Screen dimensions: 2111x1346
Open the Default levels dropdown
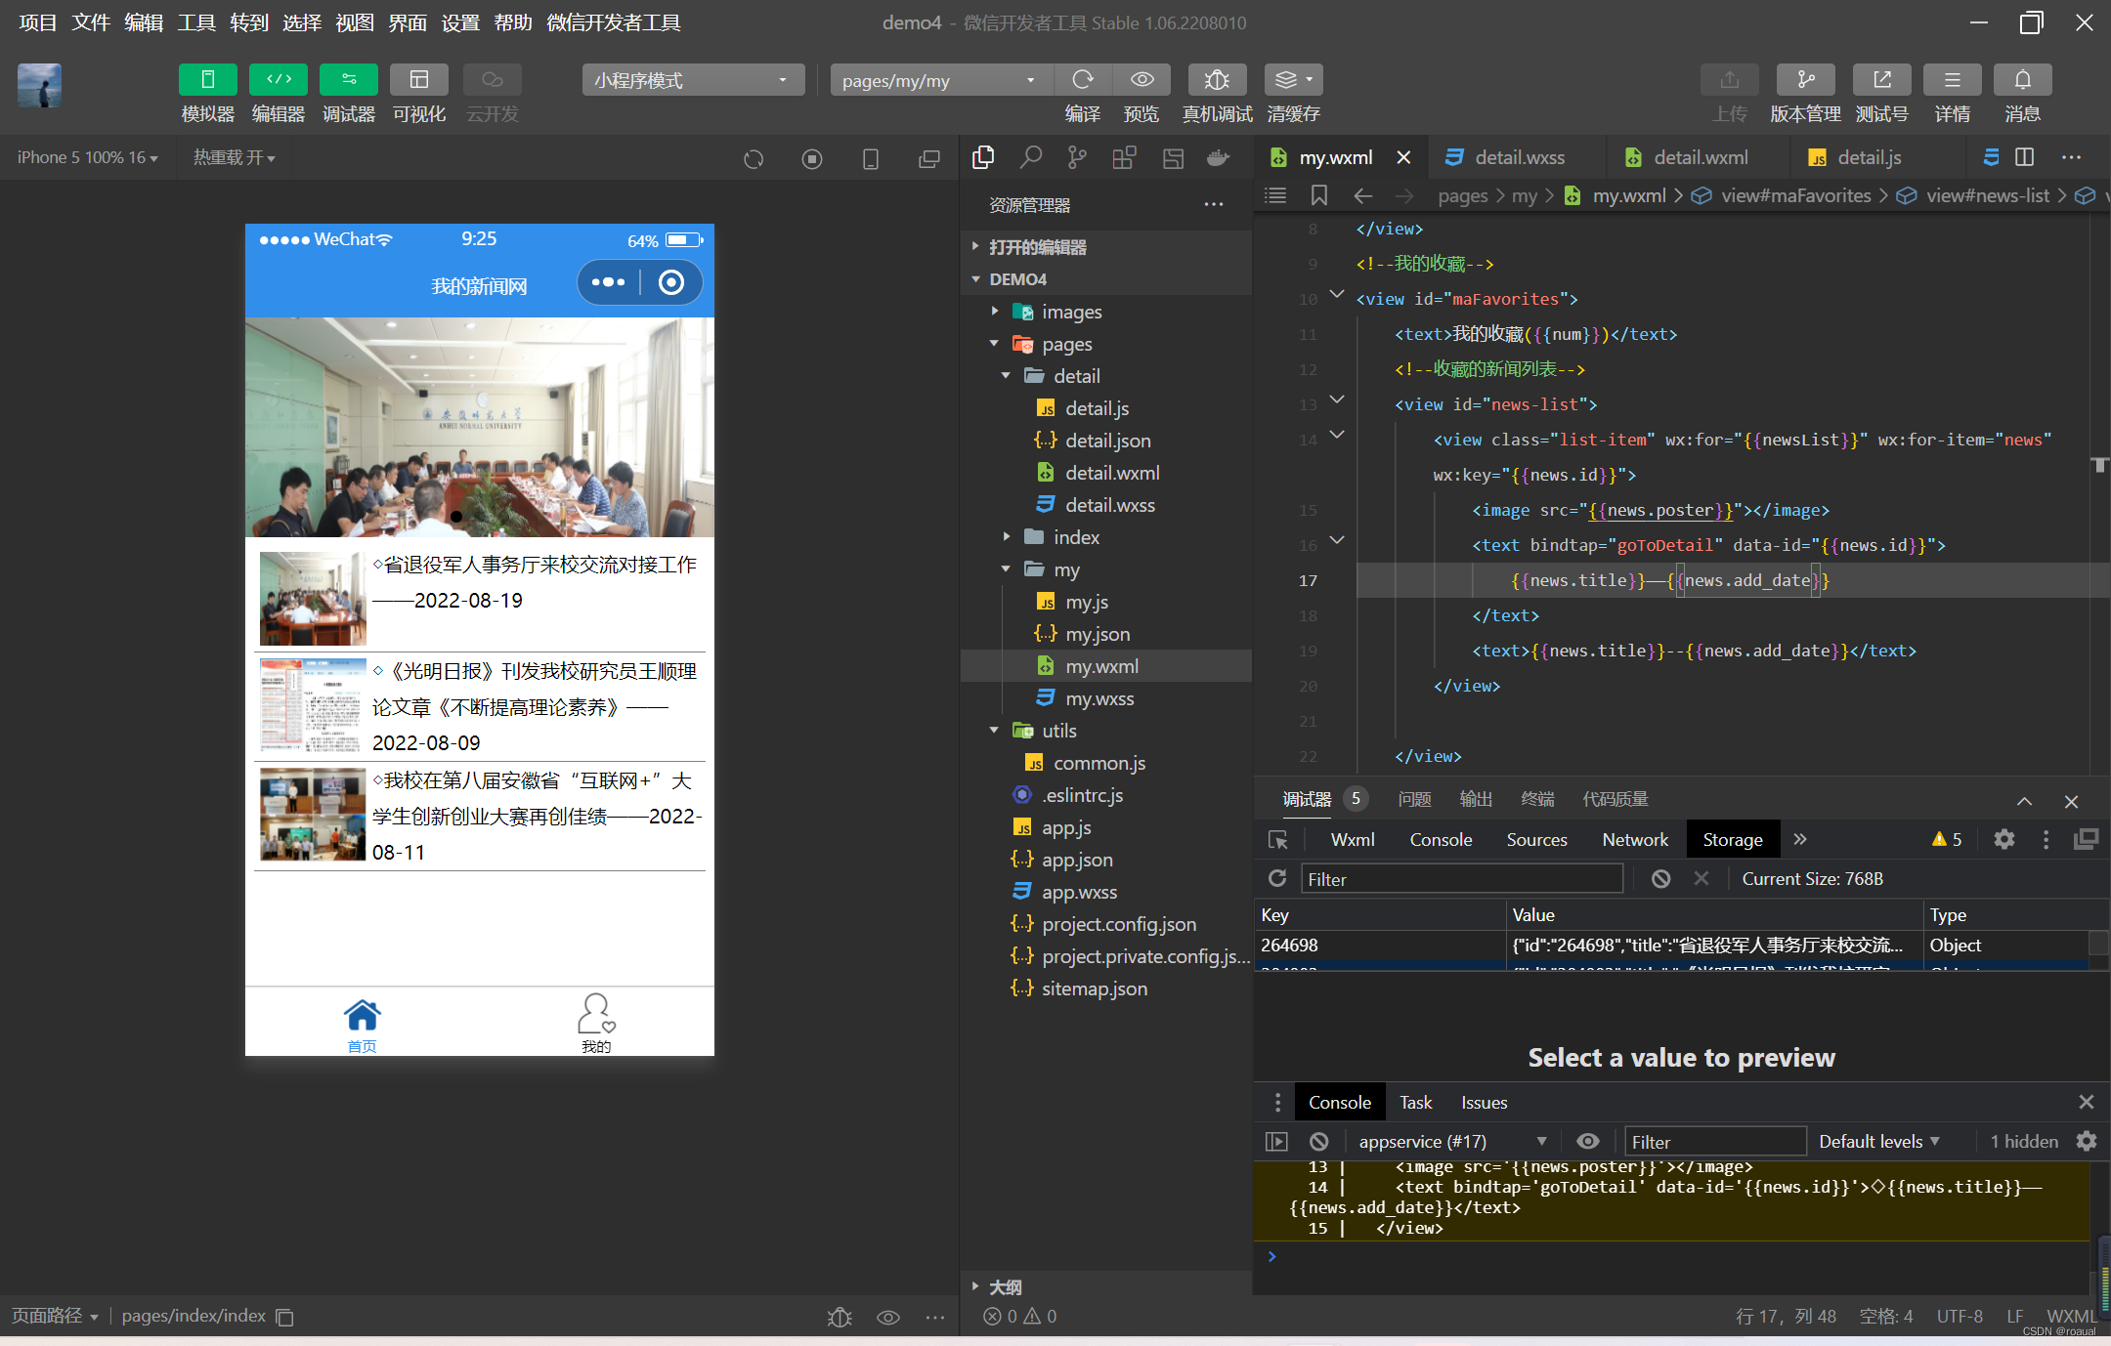[x=1877, y=1141]
